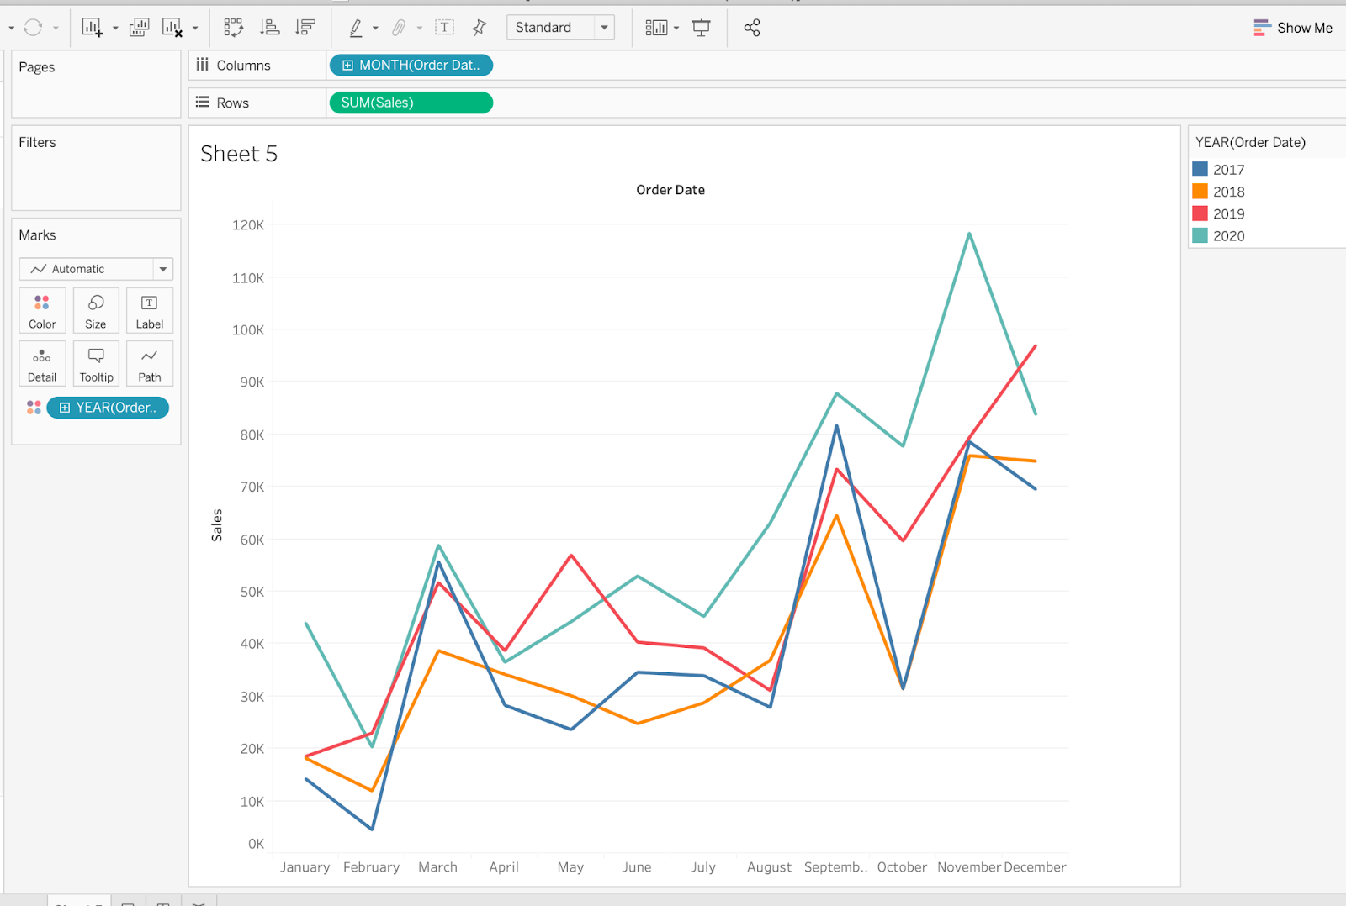Click the Highlight pen icon
The image size is (1346, 906).
tap(356, 28)
